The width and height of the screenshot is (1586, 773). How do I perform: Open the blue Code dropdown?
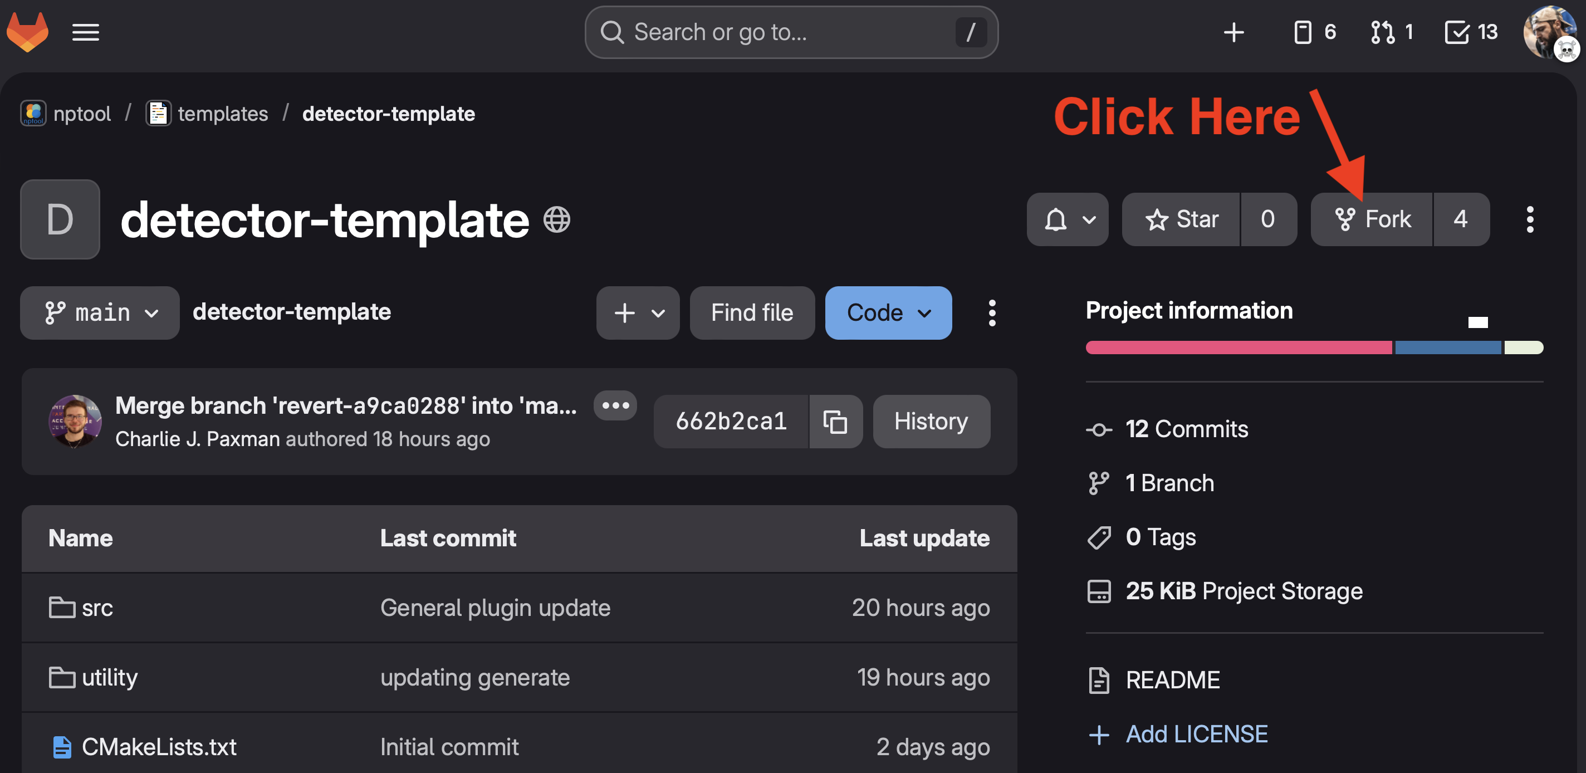pos(888,313)
